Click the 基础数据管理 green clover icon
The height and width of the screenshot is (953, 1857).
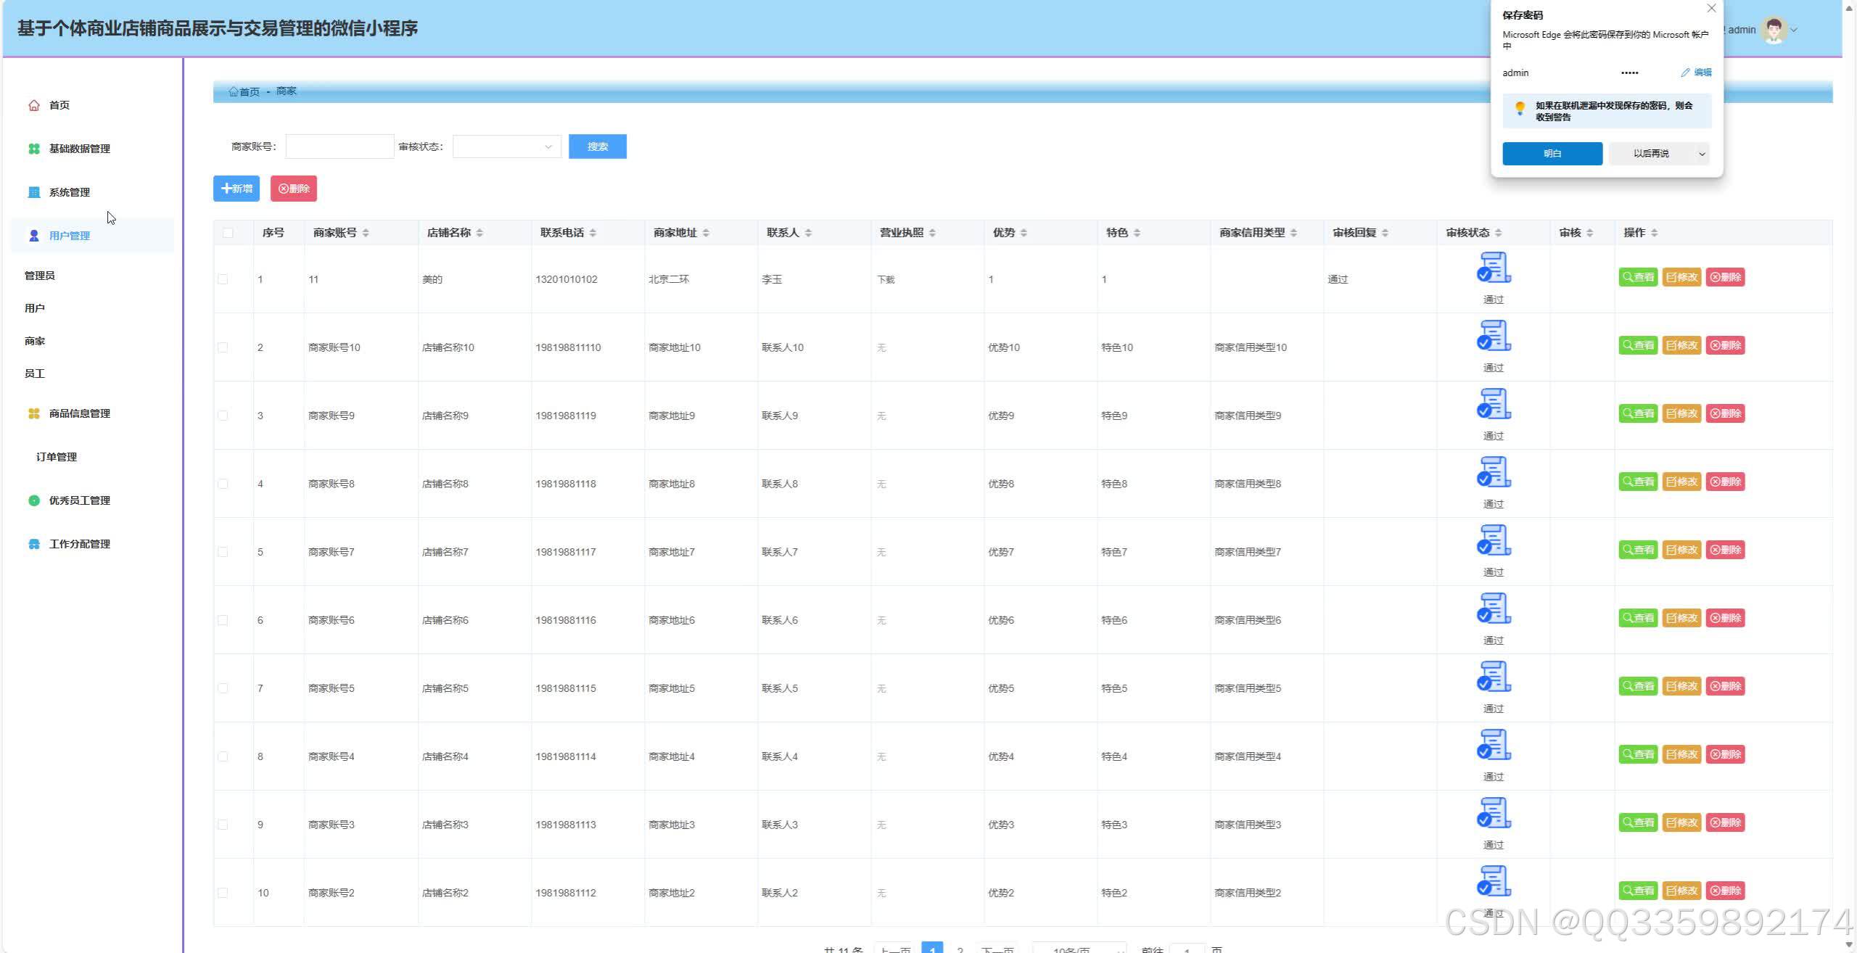click(34, 149)
